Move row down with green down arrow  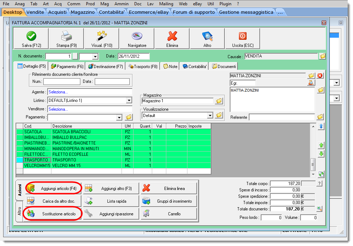tap(321, 154)
